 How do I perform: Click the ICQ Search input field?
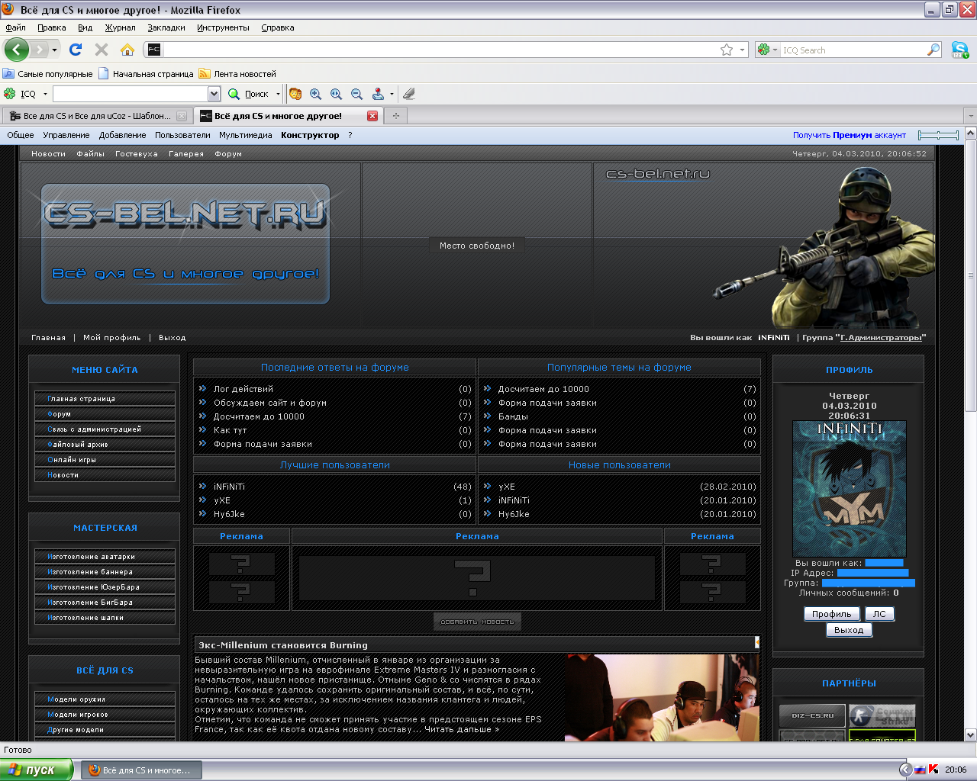coord(853,50)
